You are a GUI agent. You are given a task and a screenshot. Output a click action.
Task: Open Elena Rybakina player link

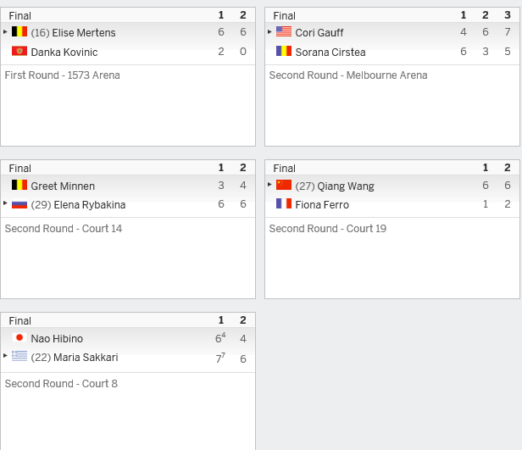click(90, 205)
